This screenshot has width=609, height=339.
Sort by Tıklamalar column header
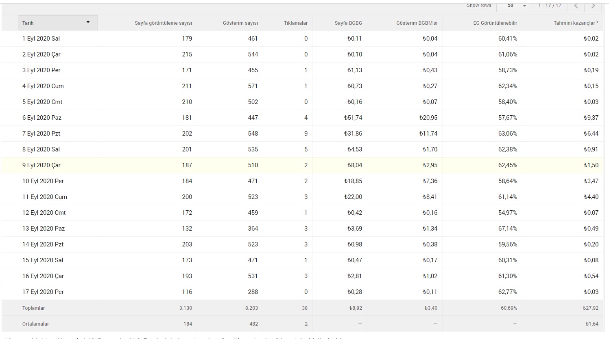(295, 23)
